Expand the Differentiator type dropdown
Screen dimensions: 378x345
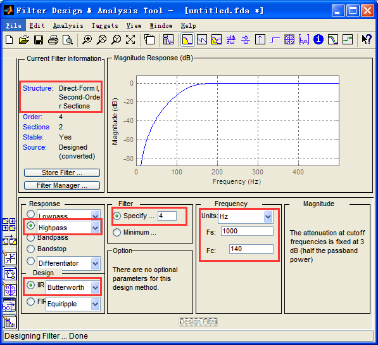96,263
